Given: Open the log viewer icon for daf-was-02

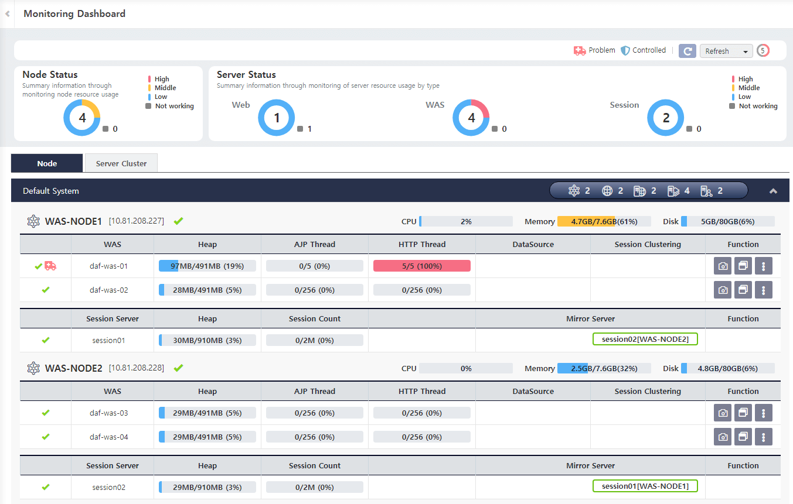Looking at the screenshot, I should [x=743, y=289].
